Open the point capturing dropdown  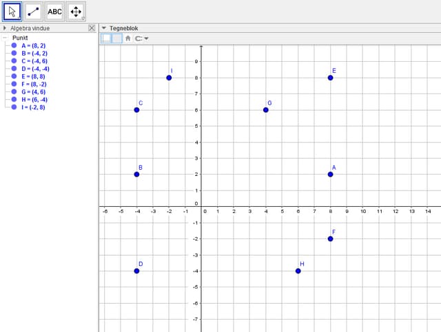click(x=142, y=38)
